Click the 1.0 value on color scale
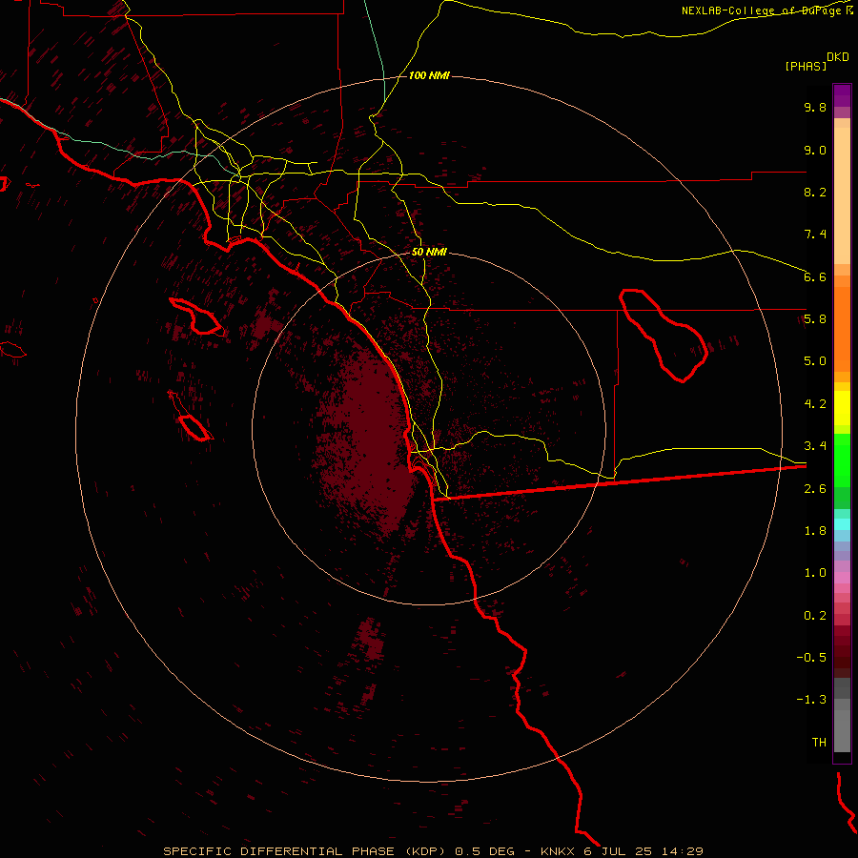The image size is (858, 858). tap(815, 573)
